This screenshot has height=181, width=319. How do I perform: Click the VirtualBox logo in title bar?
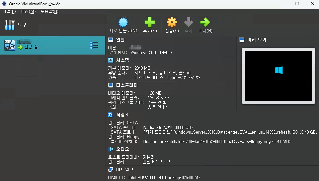coord(4,4)
